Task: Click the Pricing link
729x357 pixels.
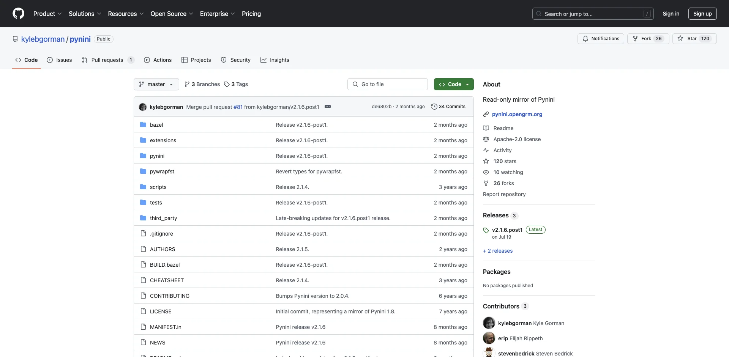Action: click(251, 14)
